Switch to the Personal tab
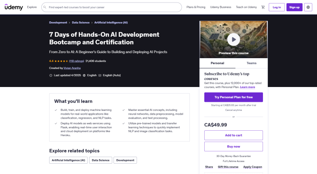This screenshot has height=174, width=317. tap(218, 63)
